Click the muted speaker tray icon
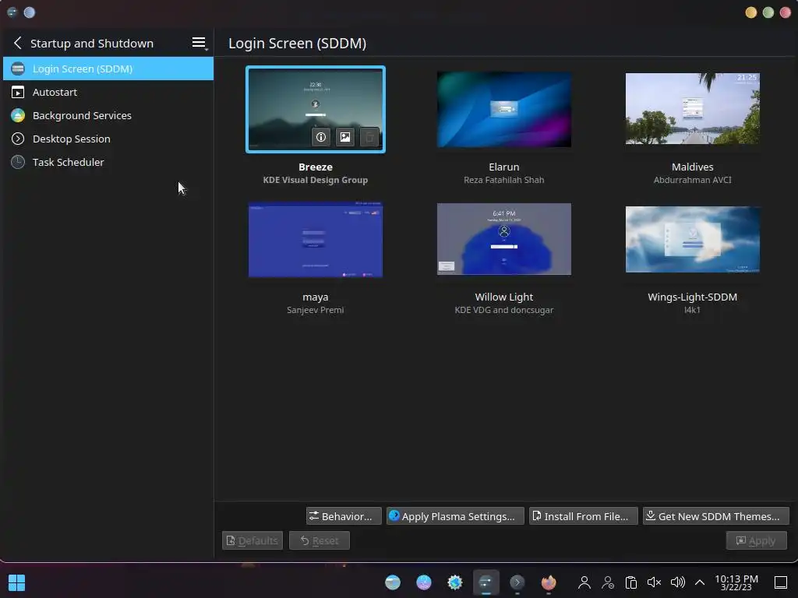Image resolution: width=798 pixels, height=598 pixels. (655, 582)
